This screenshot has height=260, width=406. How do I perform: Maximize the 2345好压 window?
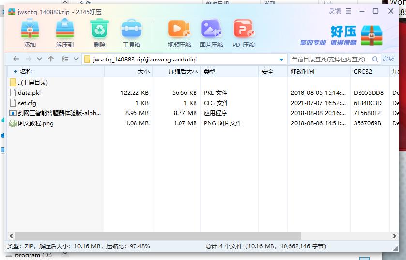pos(376,11)
